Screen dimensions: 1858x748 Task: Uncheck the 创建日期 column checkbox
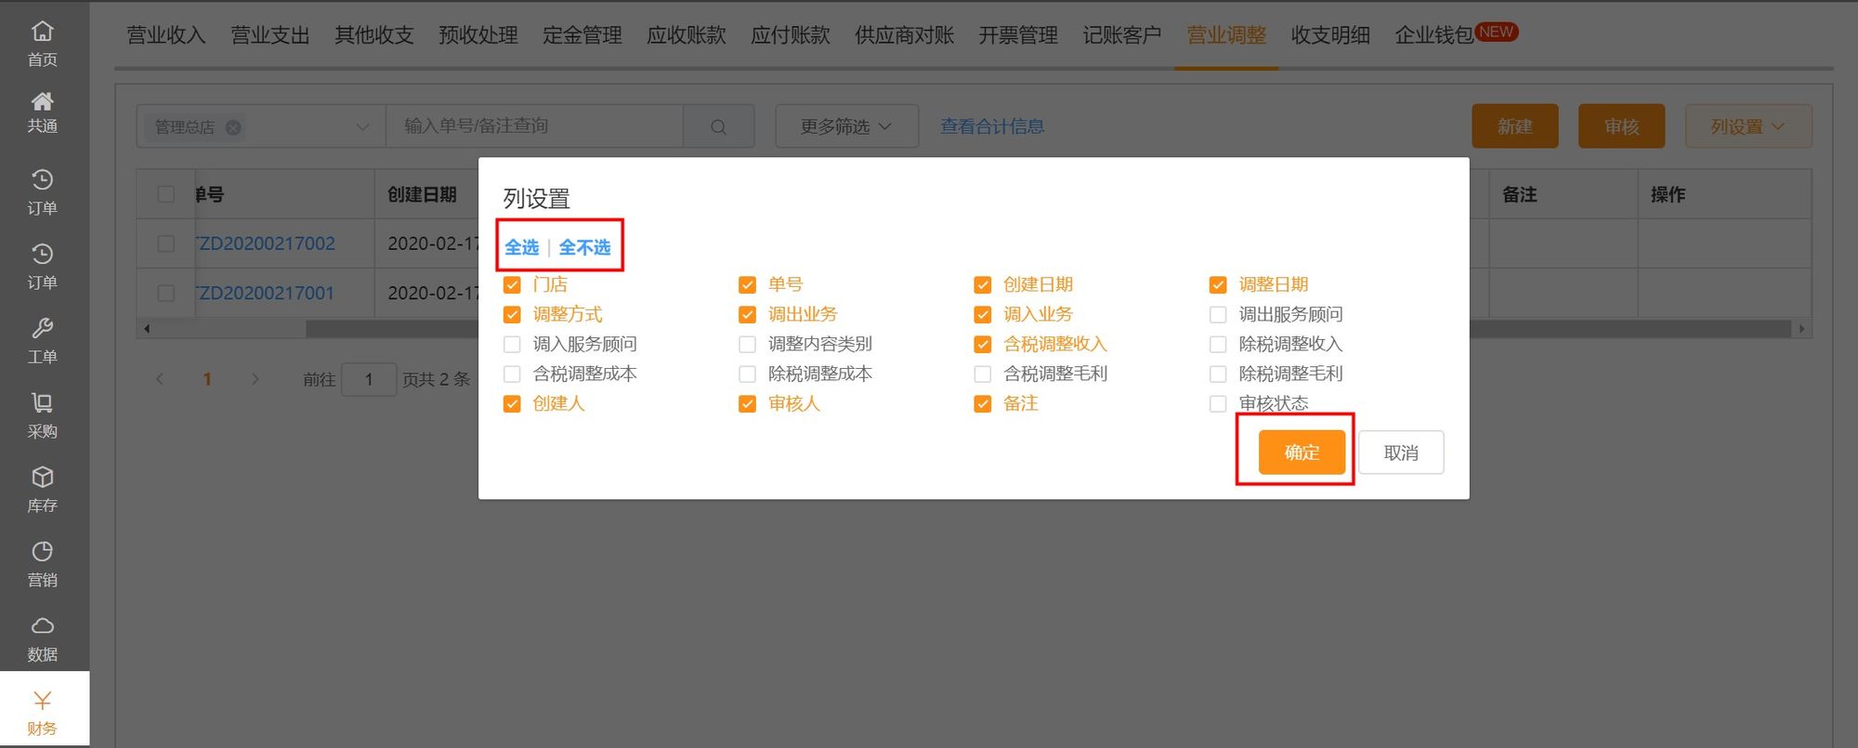click(x=982, y=284)
